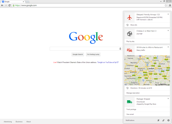Open the Chrome hamburger menu

pyautogui.click(x=170, y=5)
